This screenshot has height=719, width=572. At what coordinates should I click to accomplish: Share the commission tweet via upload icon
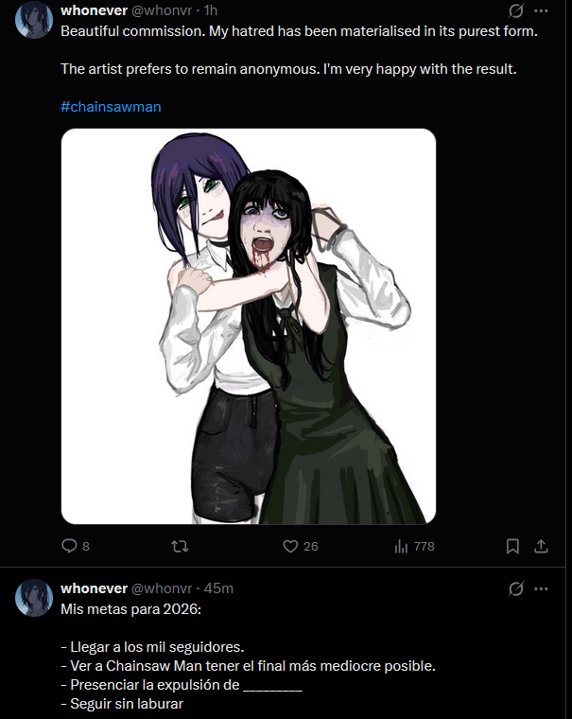click(x=541, y=546)
